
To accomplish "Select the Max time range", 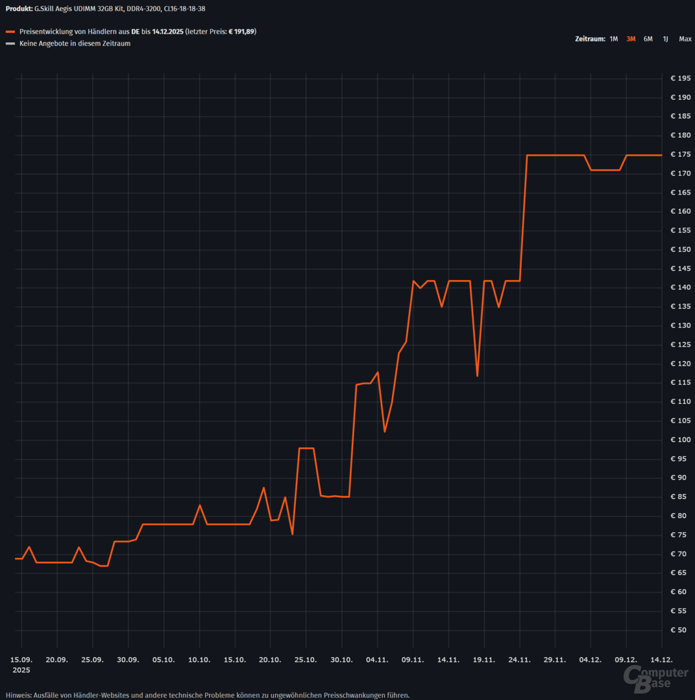I will [685, 39].
